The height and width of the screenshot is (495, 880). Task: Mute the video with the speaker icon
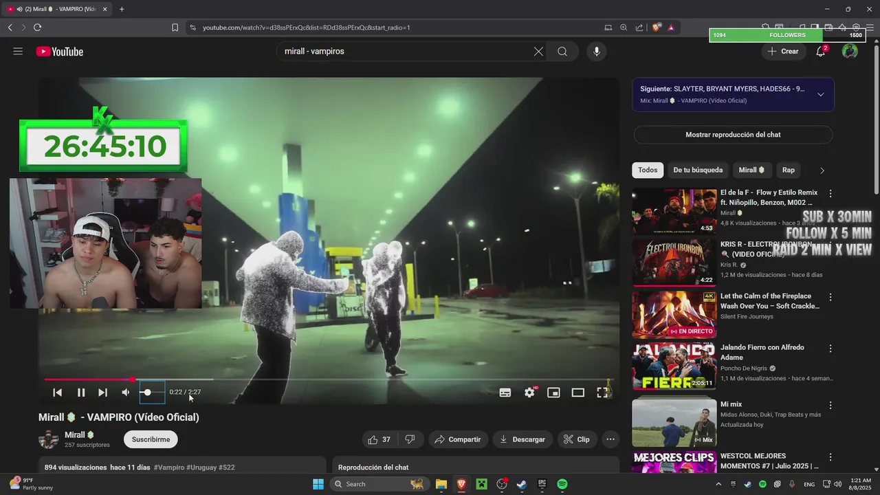click(x=125, y=393)
